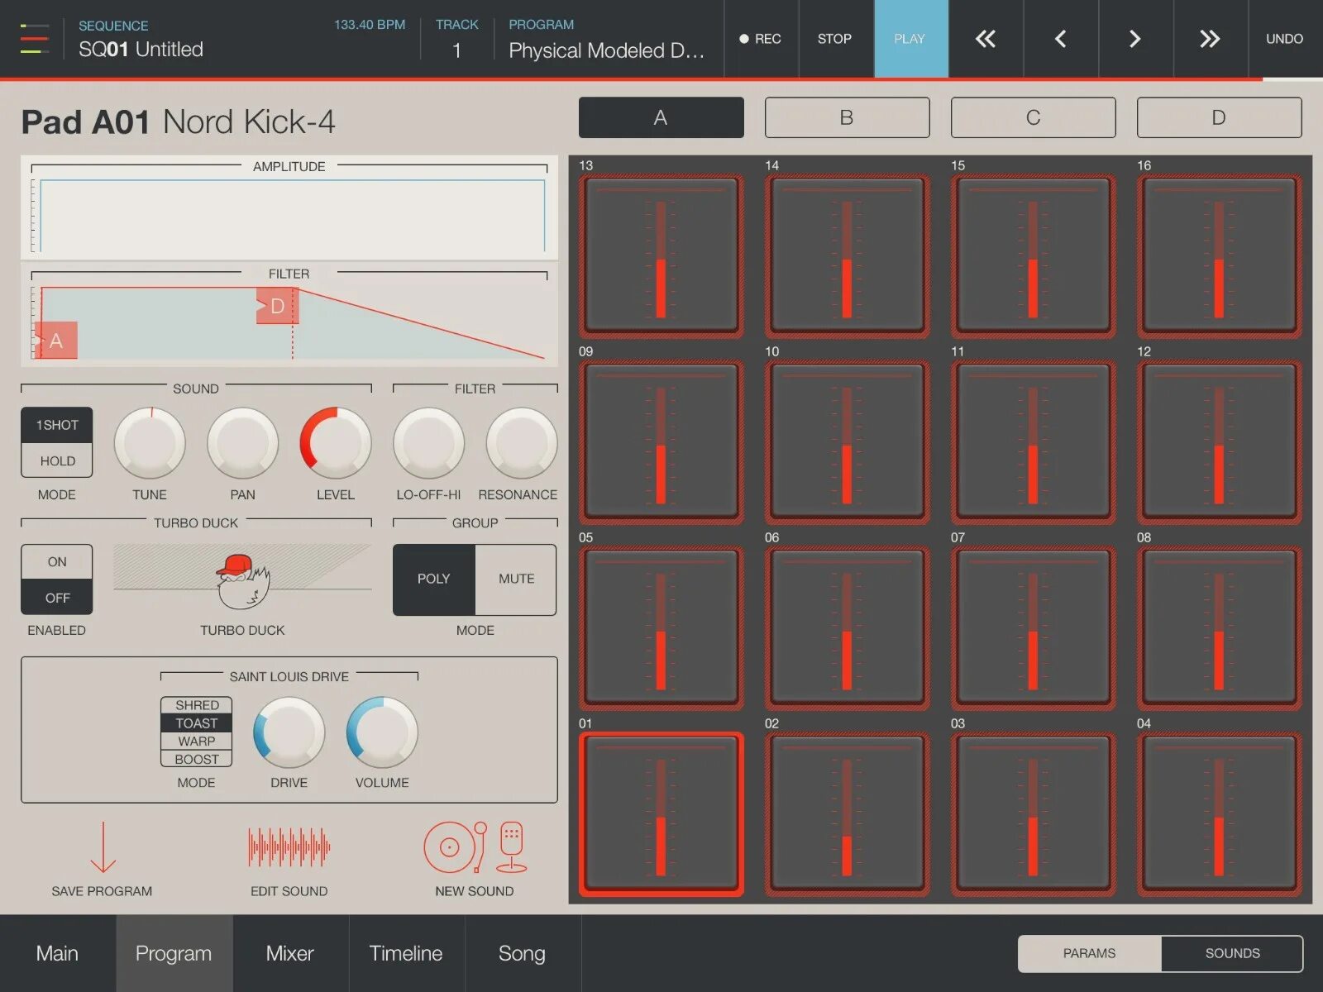Skip back with double left arrows

tap(986, 39)
